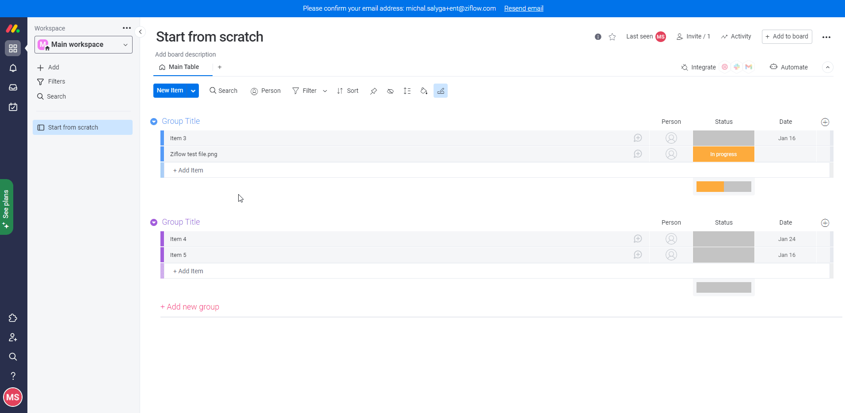Viewport: 845px width, 413px height.
Task: Open the conditional coloring paint bucket icon
Action: click(424, 91)
